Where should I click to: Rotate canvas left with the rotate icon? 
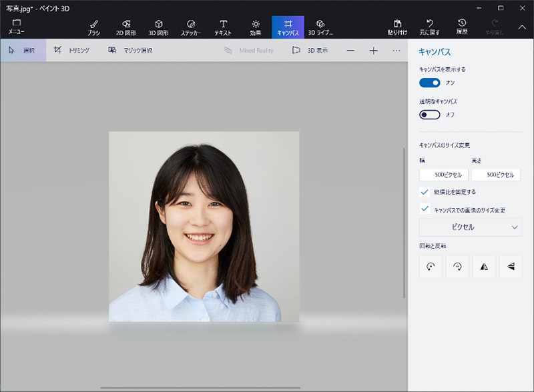tap(431, 267)
